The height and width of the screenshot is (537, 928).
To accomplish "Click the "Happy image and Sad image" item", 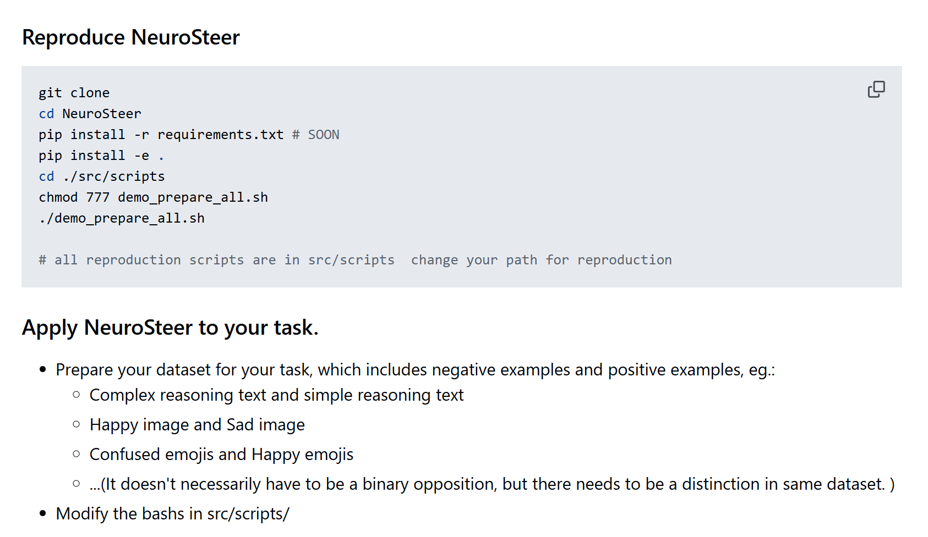I will (197, 425).
